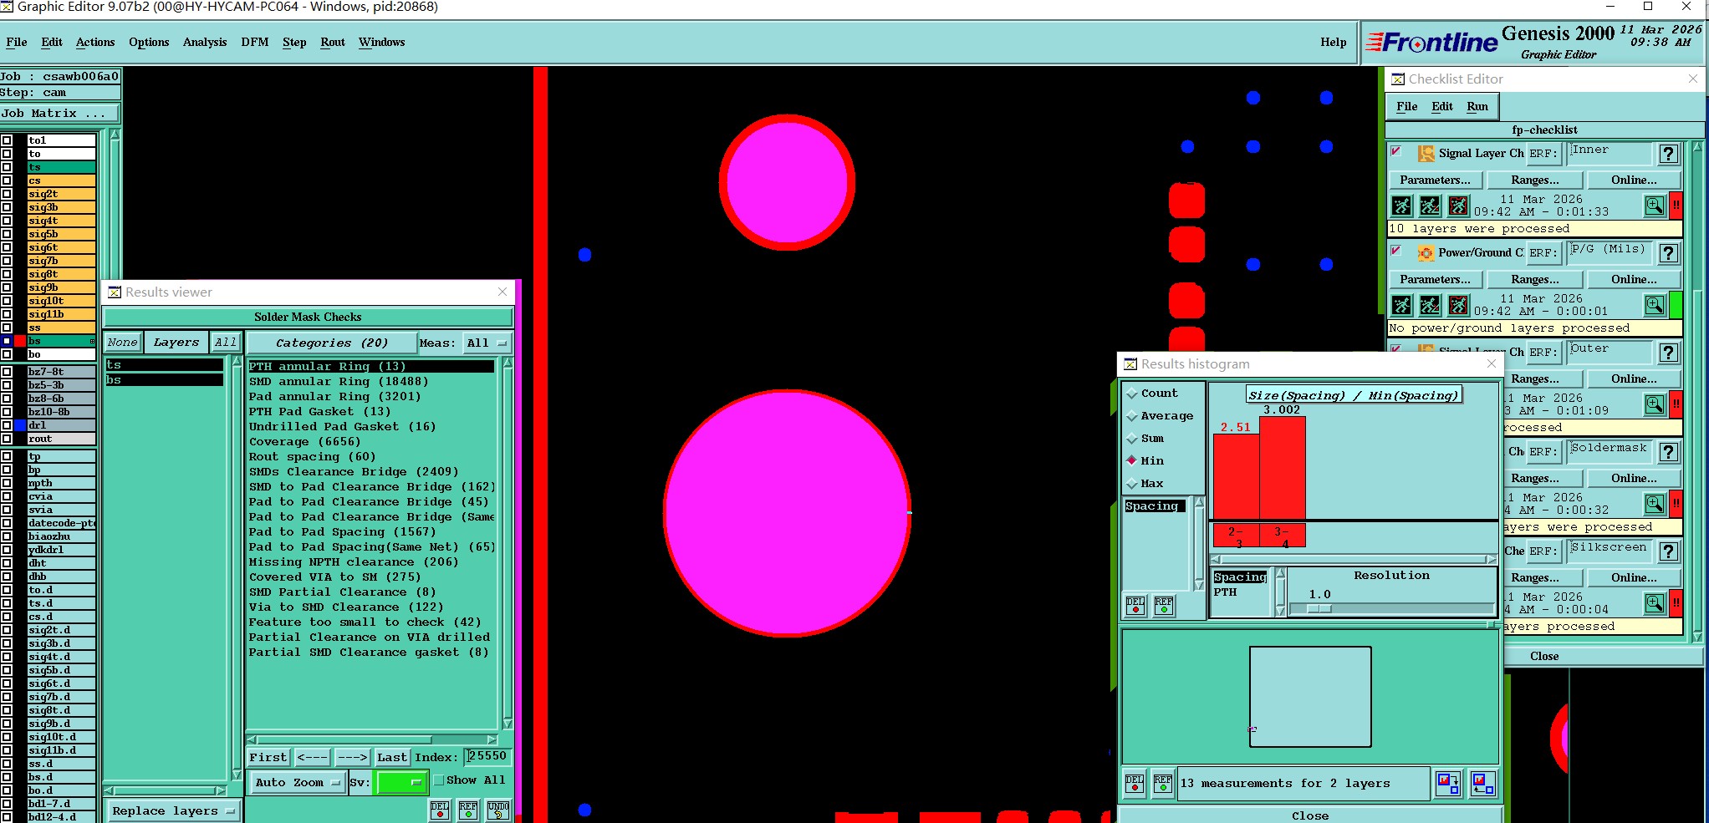The image size is (1709, 823).
Task: Open File menu in main menubar
Action: 17,43
